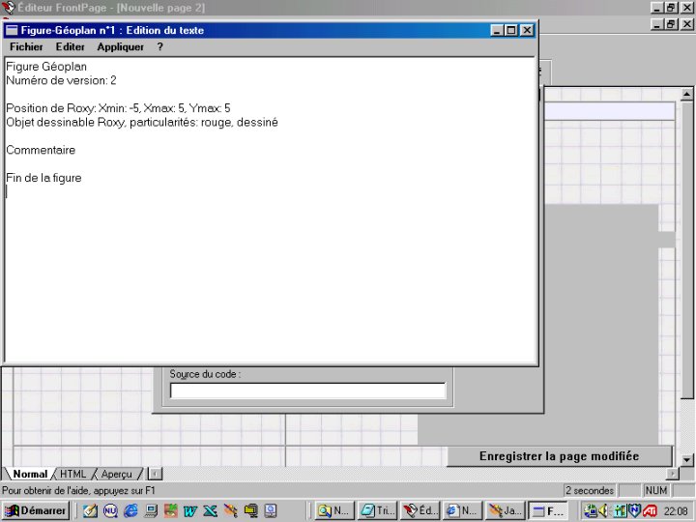Restore the inner Nouvelle page 2 document window
The image size is (696, 522).
tap(671, 23)
